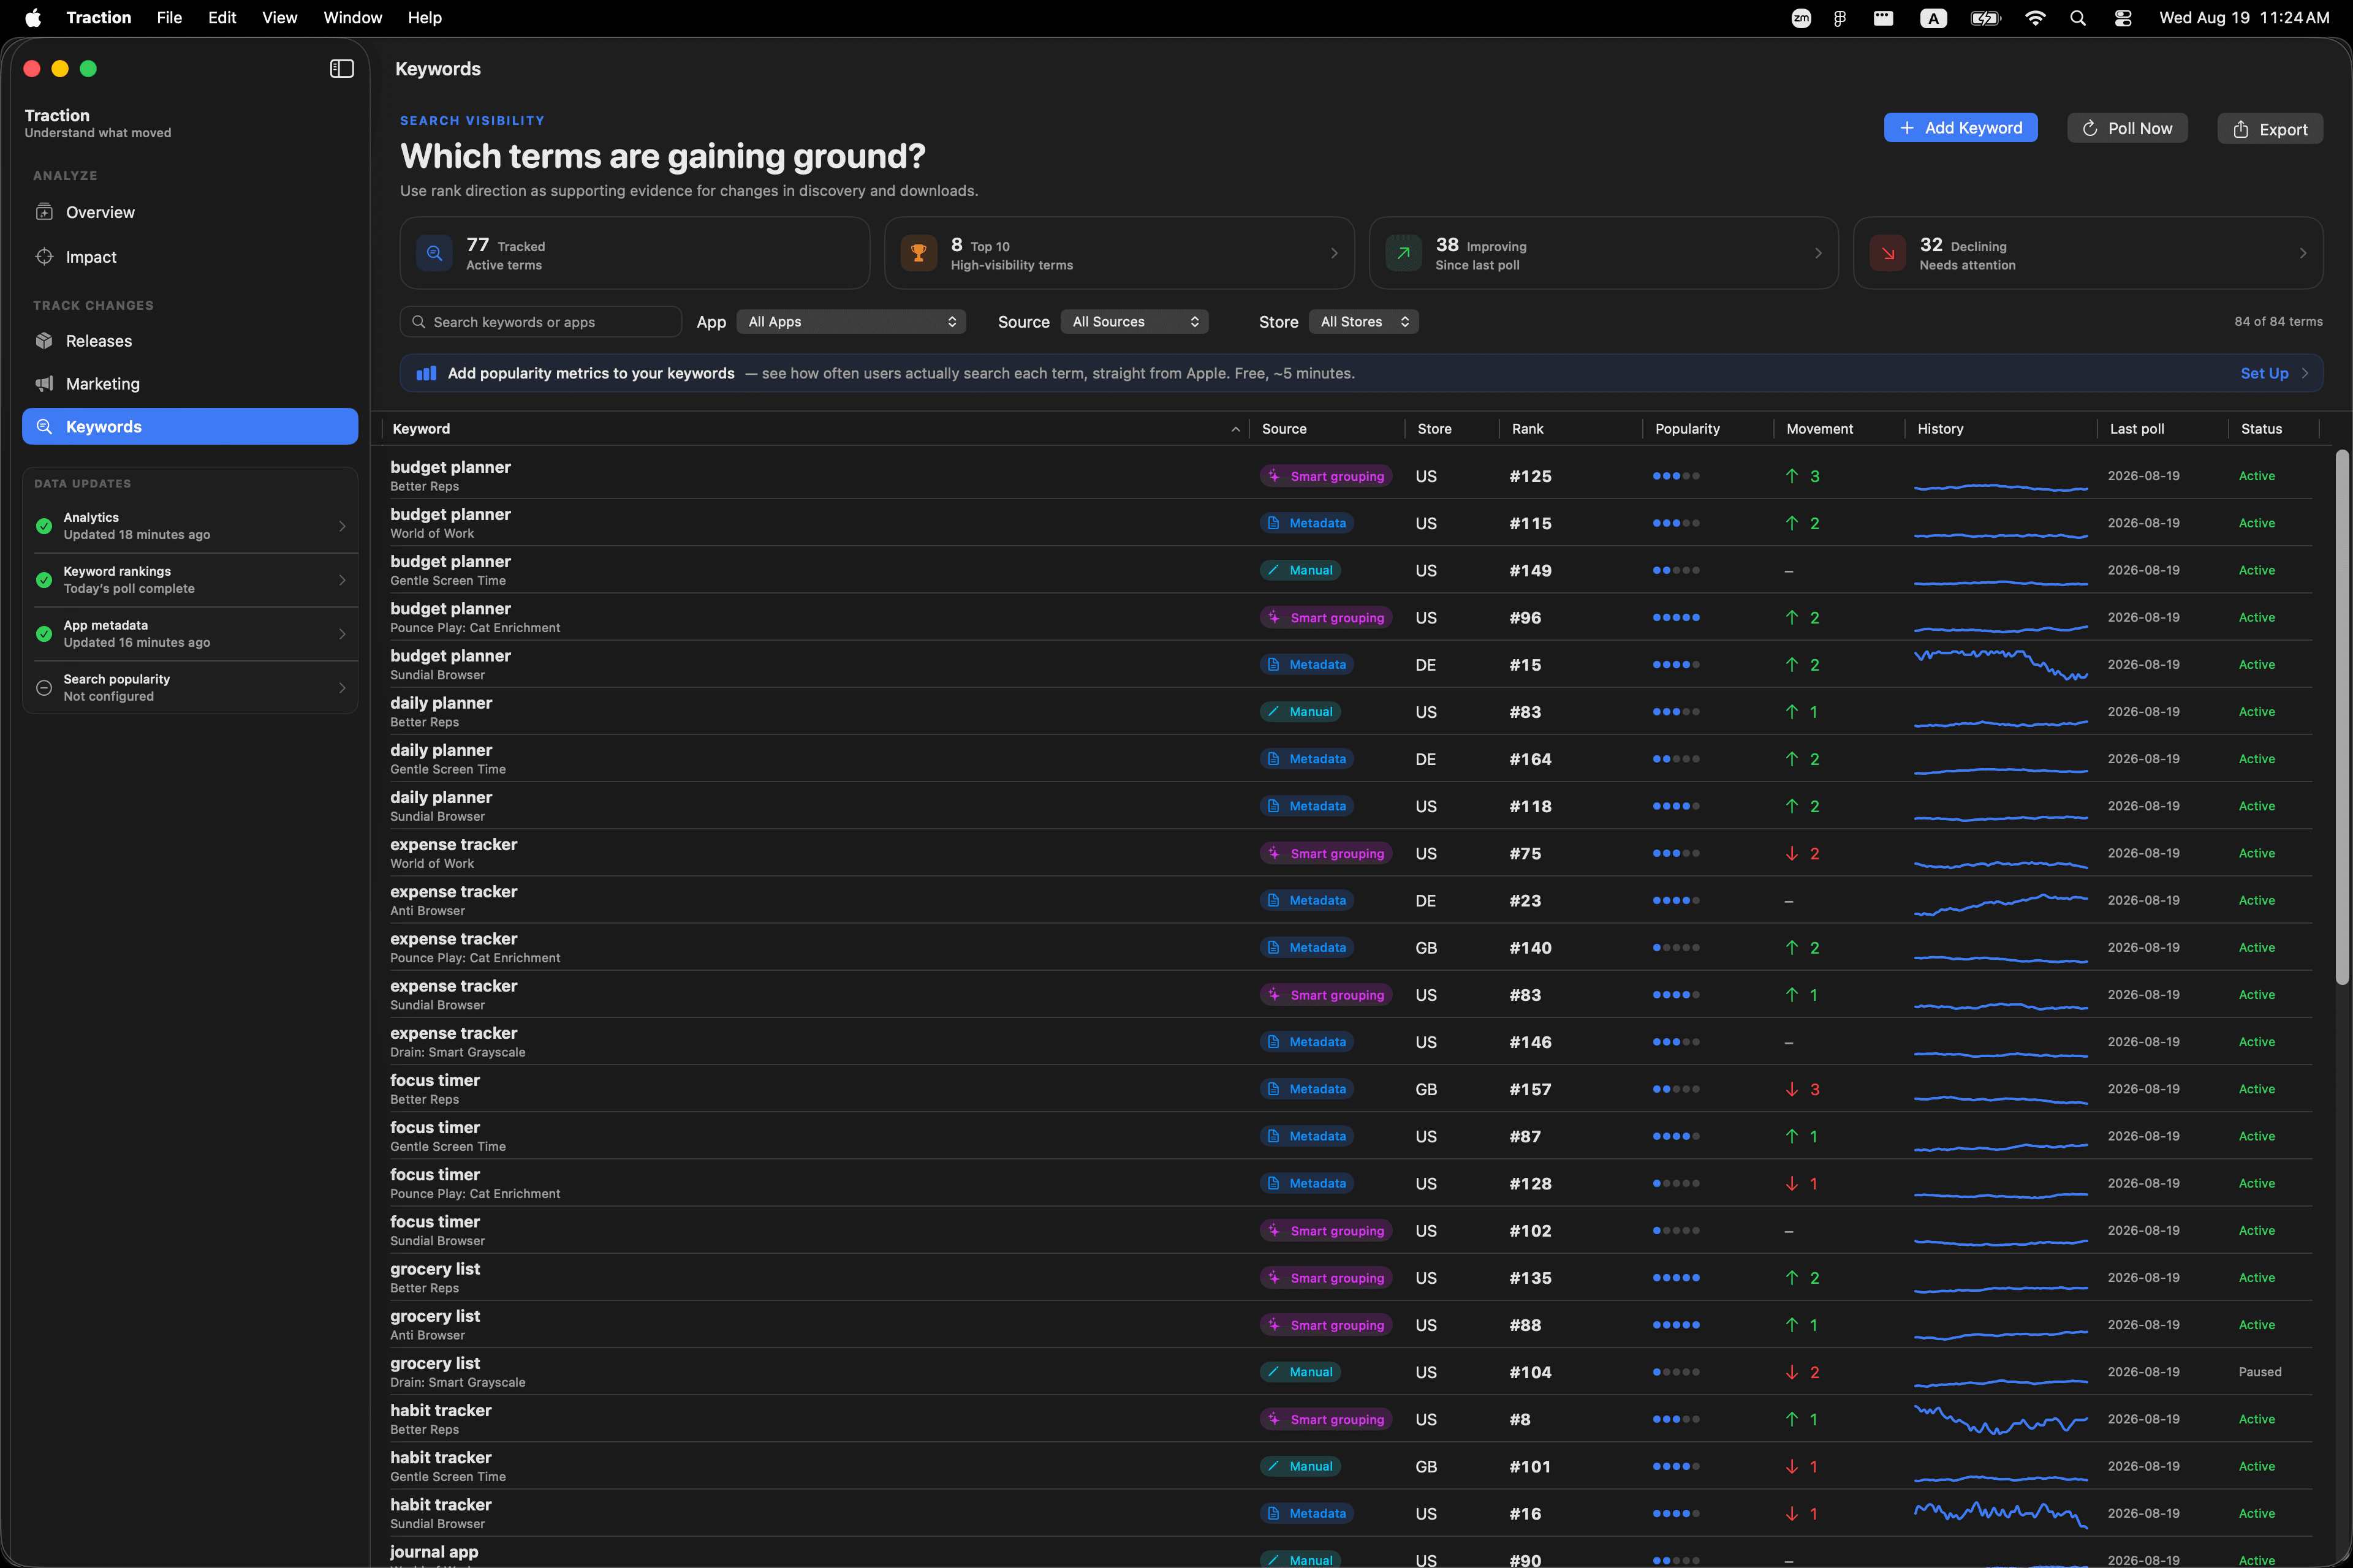Click the Poll Now button
The image size is (2353, 1568).
tap(2127, 128)
